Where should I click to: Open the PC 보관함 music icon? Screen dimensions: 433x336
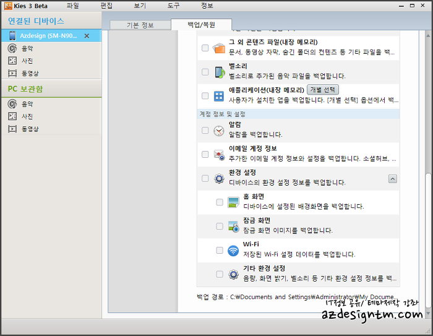point(12,104)
